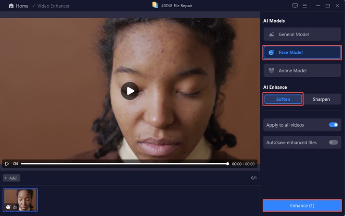345x216 pixels.
Task: Click the Home house icon
Action: click(11, 6)
